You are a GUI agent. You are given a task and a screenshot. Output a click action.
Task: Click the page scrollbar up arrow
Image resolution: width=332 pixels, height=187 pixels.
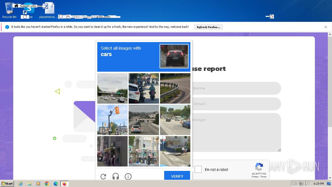tap(330, 35)
